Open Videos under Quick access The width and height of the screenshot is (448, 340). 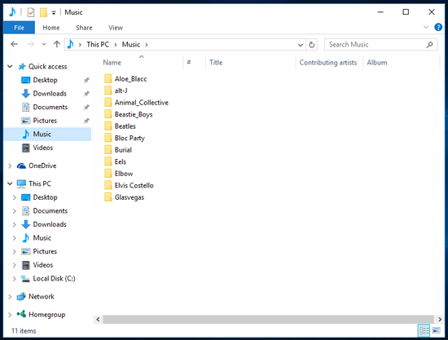point(43,148)
